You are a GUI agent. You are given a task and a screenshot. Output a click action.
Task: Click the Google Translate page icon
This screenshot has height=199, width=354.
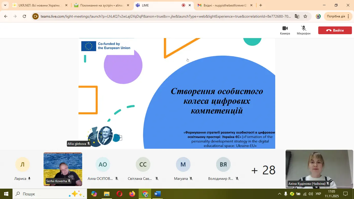tap(297, 16)
